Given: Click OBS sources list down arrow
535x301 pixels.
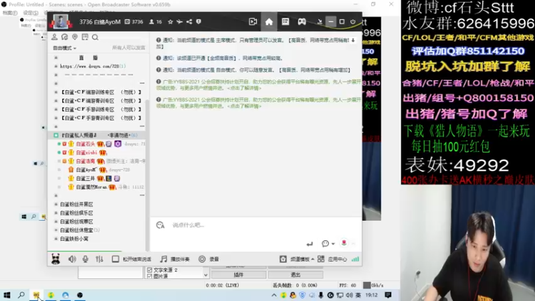Looking at the screenshot, I should pos(206,275).
